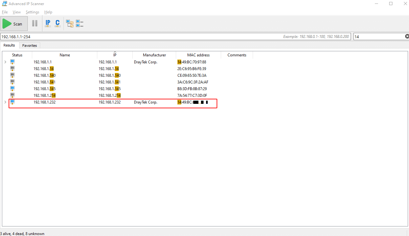Viewport: 409px width, 236px height.
Task: Pause the scan with the pause icon
Action: coord(35,23)
